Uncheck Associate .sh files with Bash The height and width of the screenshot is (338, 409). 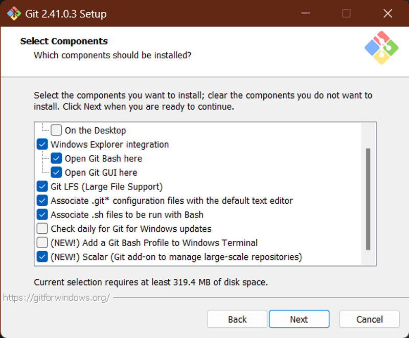[x=42, y=214]
